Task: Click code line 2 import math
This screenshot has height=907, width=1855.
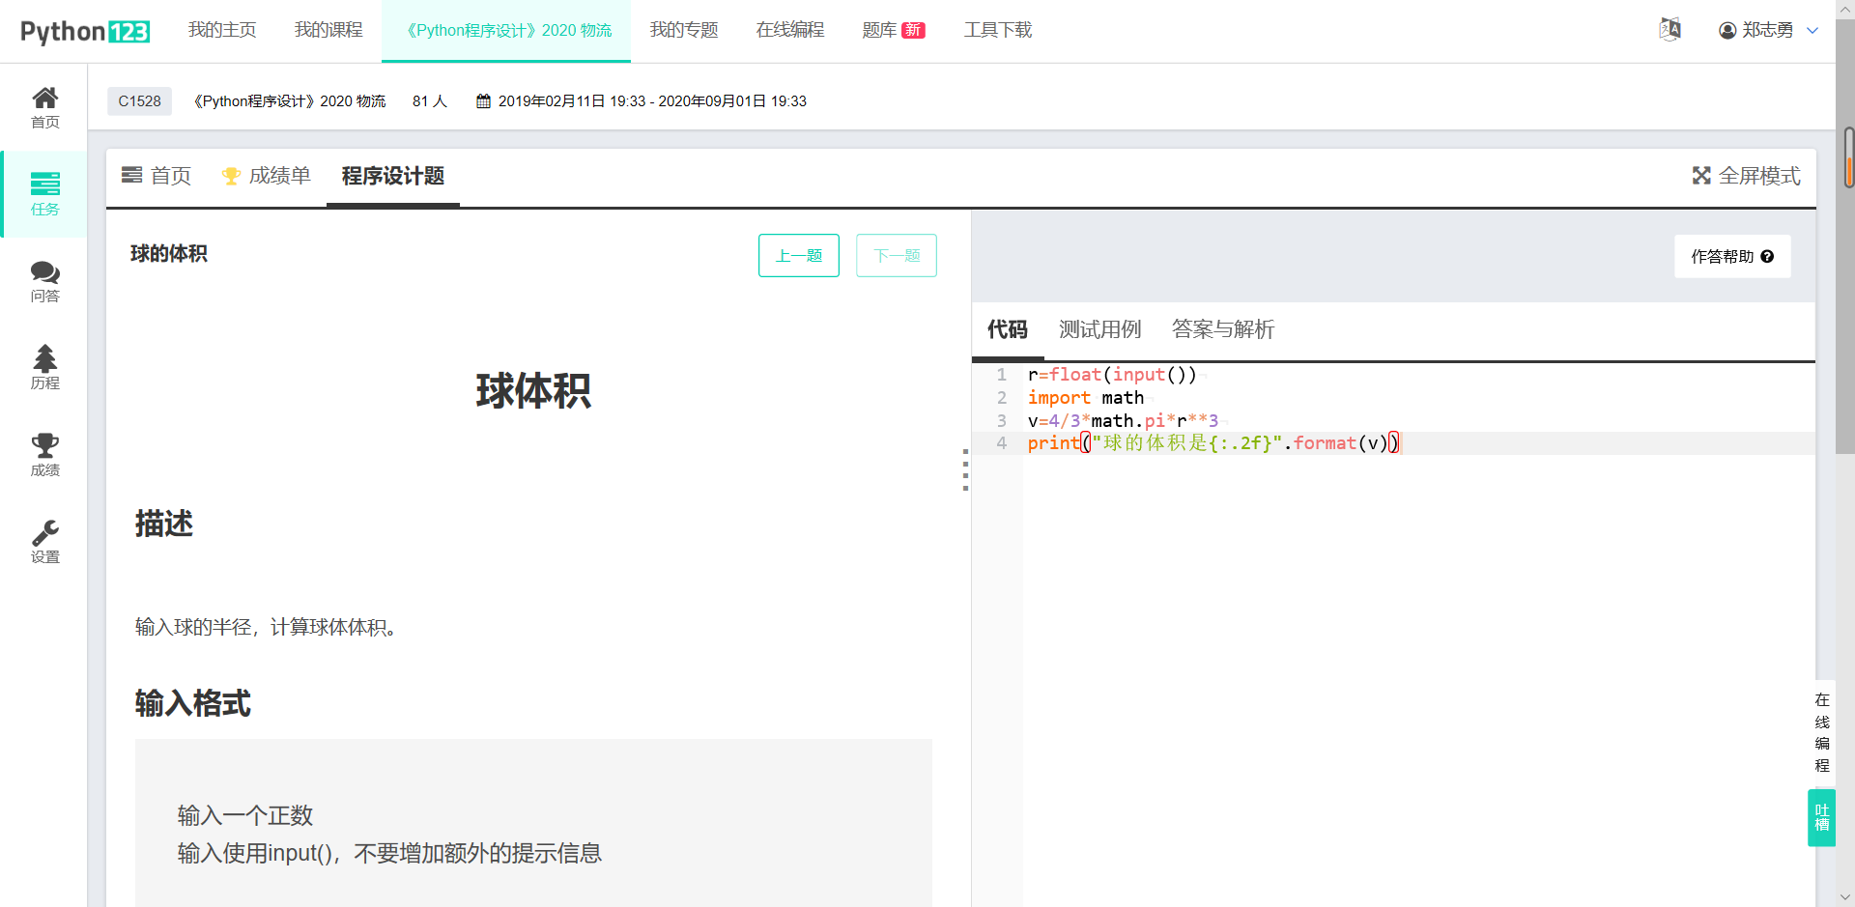Action: click(x=1086, y=398)
